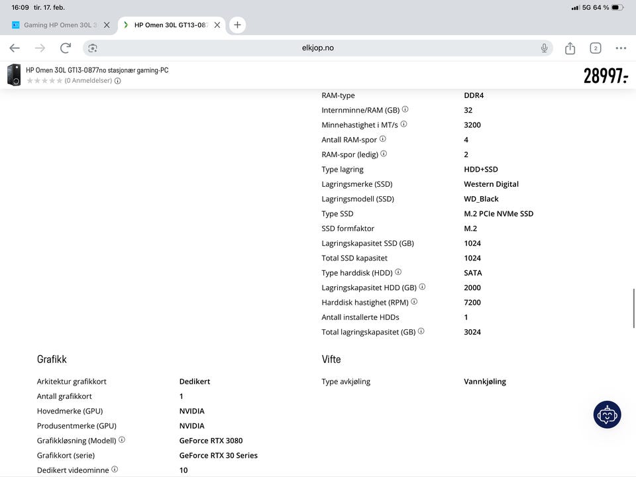This screenshot has width=636, height=477.
Task: Open the three-dot browser menu
Action: click(x=621, y=48)
